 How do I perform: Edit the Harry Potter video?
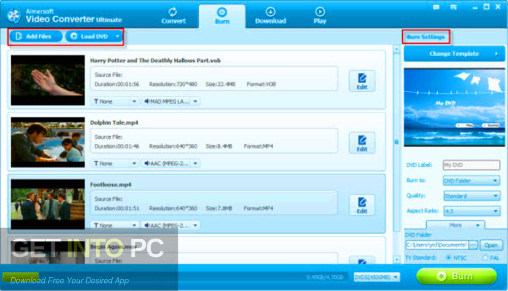click(362, 81)
